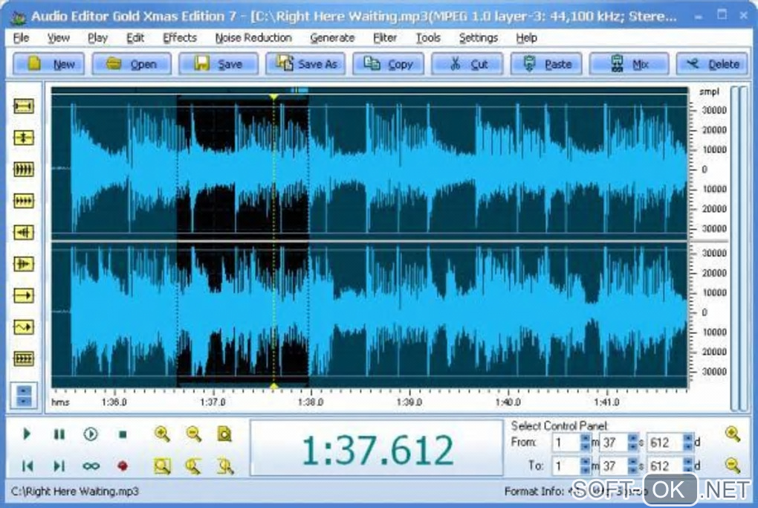Click the zoom out magnifier (minus) icon
The width and height of the screenshot is (758, 508).
pyautogui.click(x=193, y=434)
